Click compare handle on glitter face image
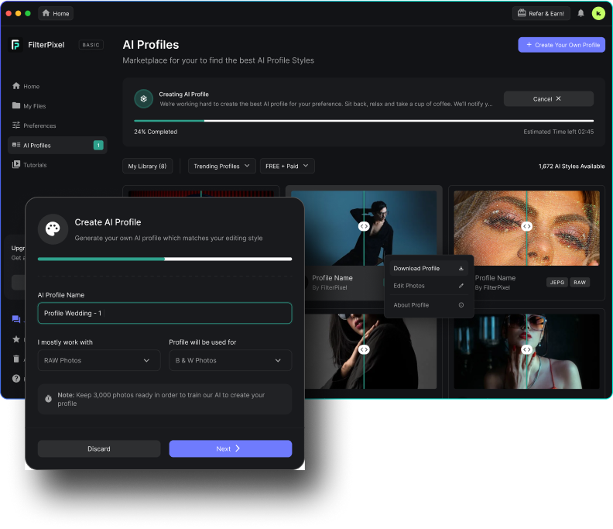This screenshot has width=613, height=529. [526, 226]
